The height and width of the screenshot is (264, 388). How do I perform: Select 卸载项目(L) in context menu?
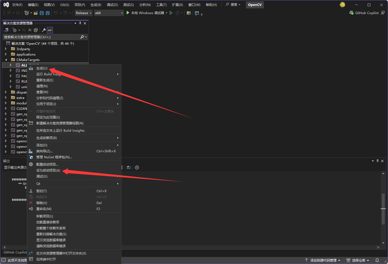coord(74,216)
